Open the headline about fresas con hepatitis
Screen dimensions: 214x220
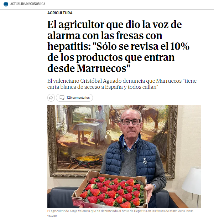tap(119, 46)
